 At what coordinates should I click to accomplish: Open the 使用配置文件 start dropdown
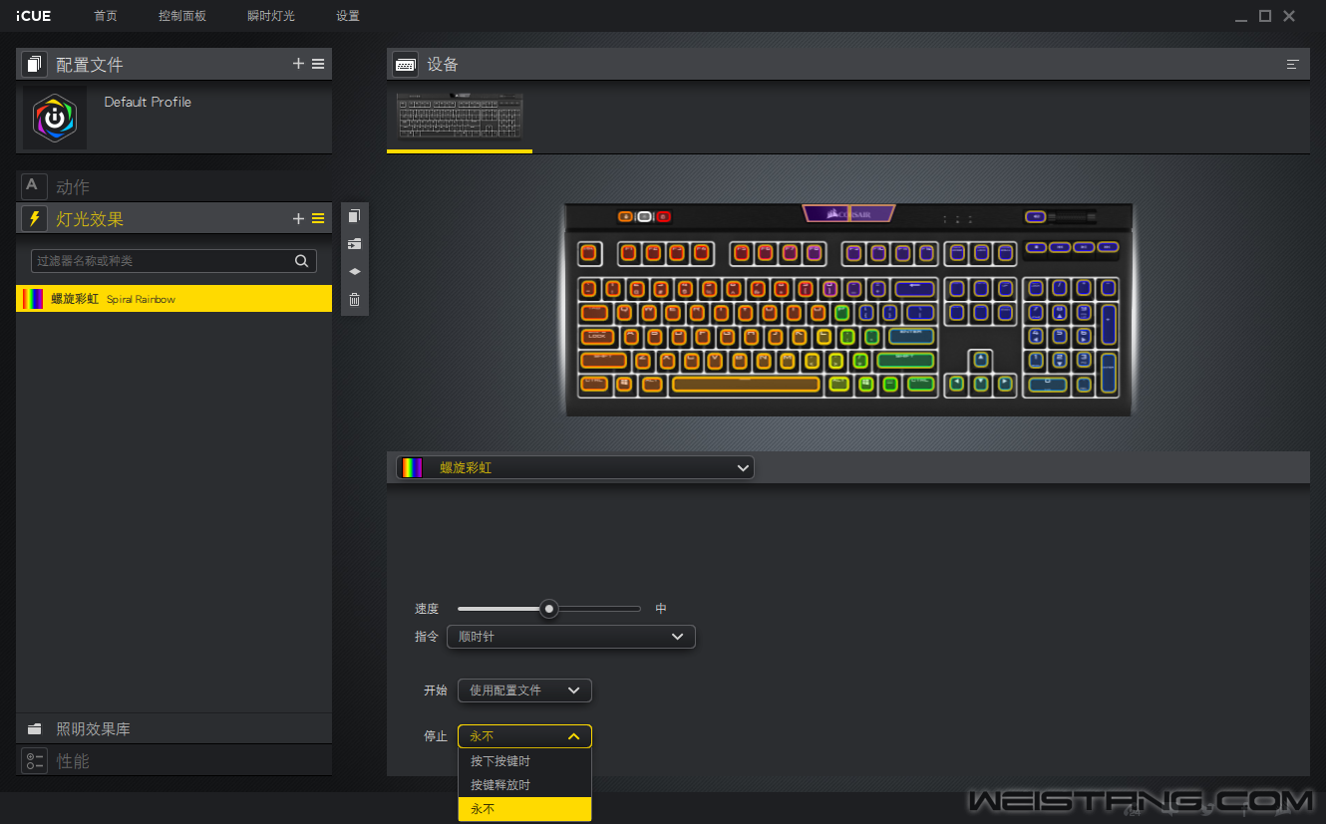(524, 690)
